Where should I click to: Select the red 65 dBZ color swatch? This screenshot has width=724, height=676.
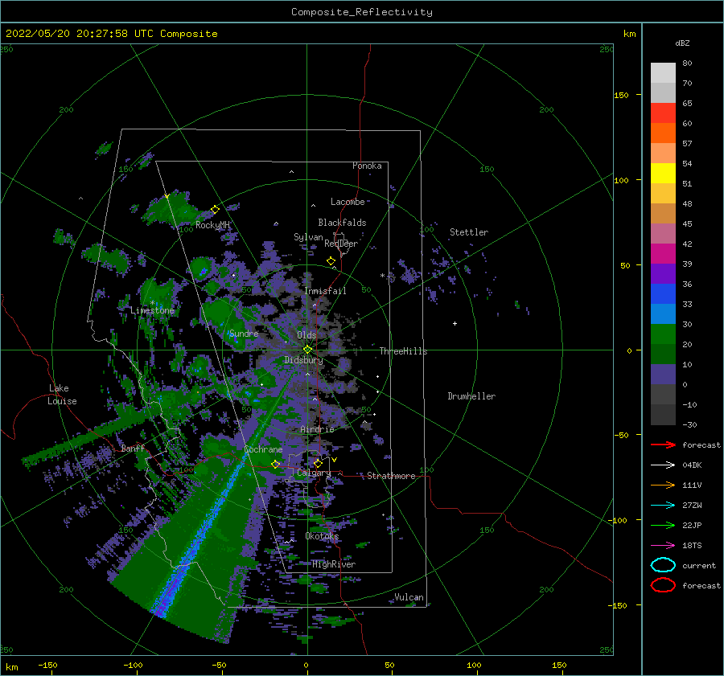pos(663,113)
